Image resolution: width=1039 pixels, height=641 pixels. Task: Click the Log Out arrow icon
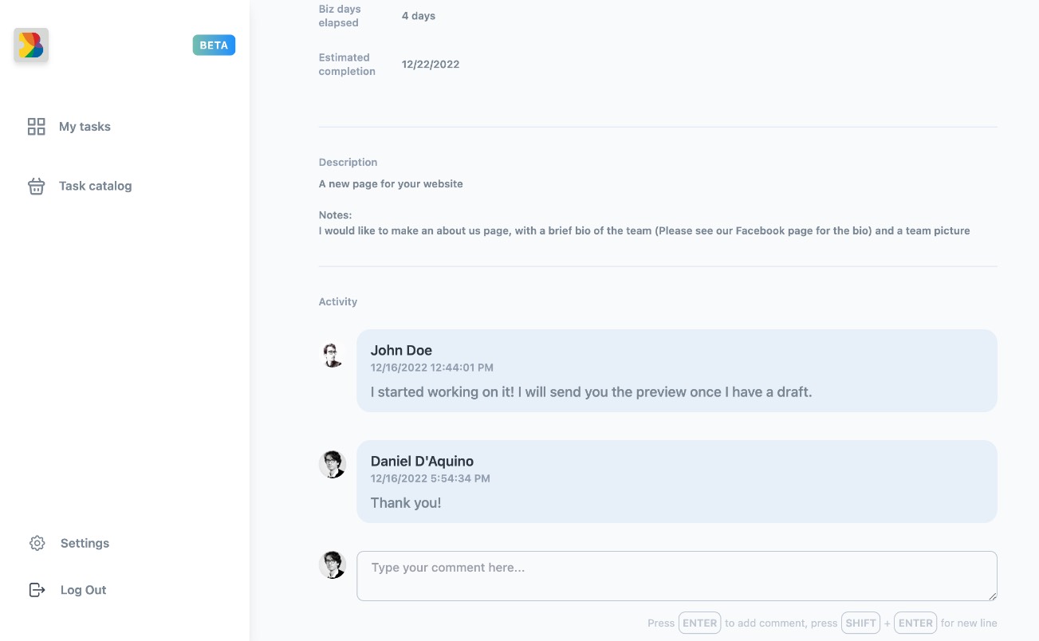37,590
